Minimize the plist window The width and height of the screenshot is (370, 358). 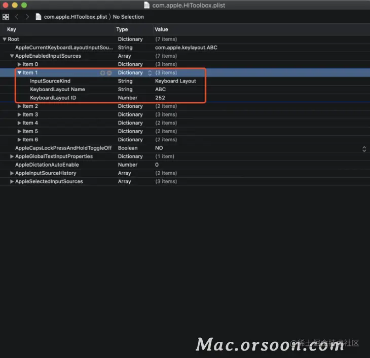(x=15, y=5)
